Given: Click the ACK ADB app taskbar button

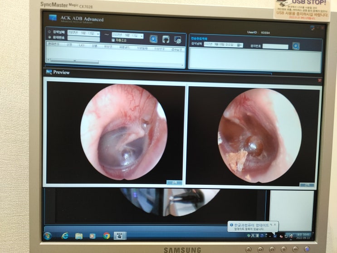Looking at the screenshot, I should 120,236.
